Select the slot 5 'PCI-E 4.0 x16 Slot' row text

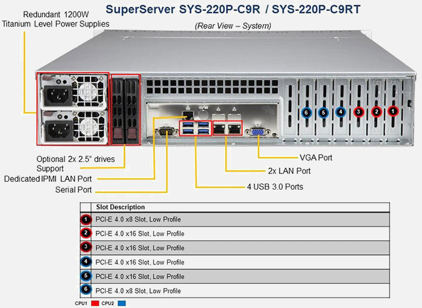coord(140,277)
